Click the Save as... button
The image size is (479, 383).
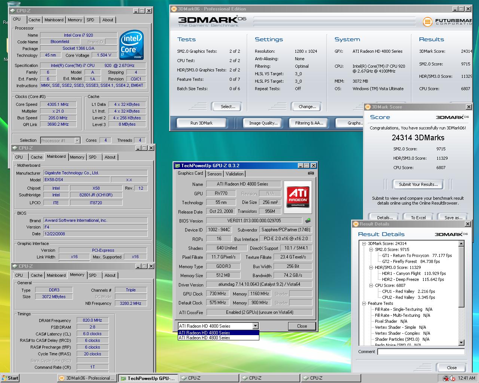pyautogui.click(x=453, y=217)
